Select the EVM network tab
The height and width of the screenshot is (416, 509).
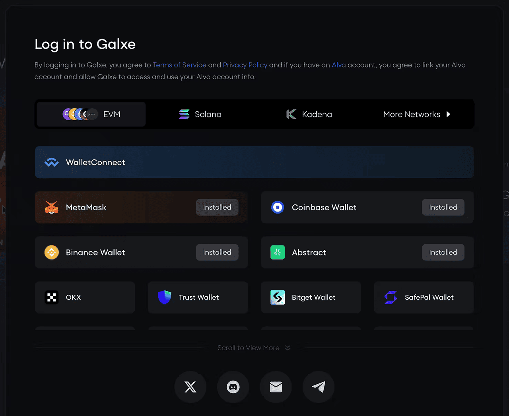click(x=91, y=114)
